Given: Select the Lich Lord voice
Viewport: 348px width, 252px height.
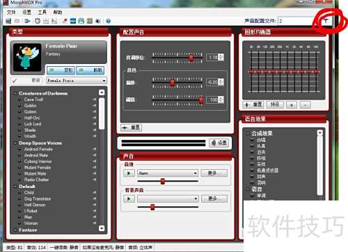Looking at the screenshot, I should tap(33, 124).
